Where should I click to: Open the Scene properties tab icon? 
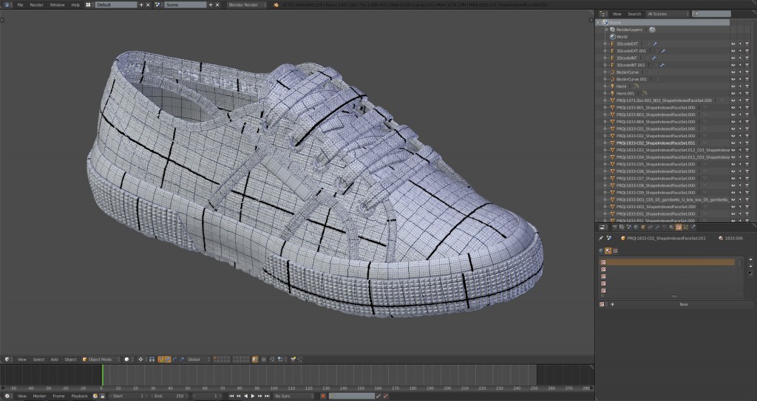coord(629,227)
